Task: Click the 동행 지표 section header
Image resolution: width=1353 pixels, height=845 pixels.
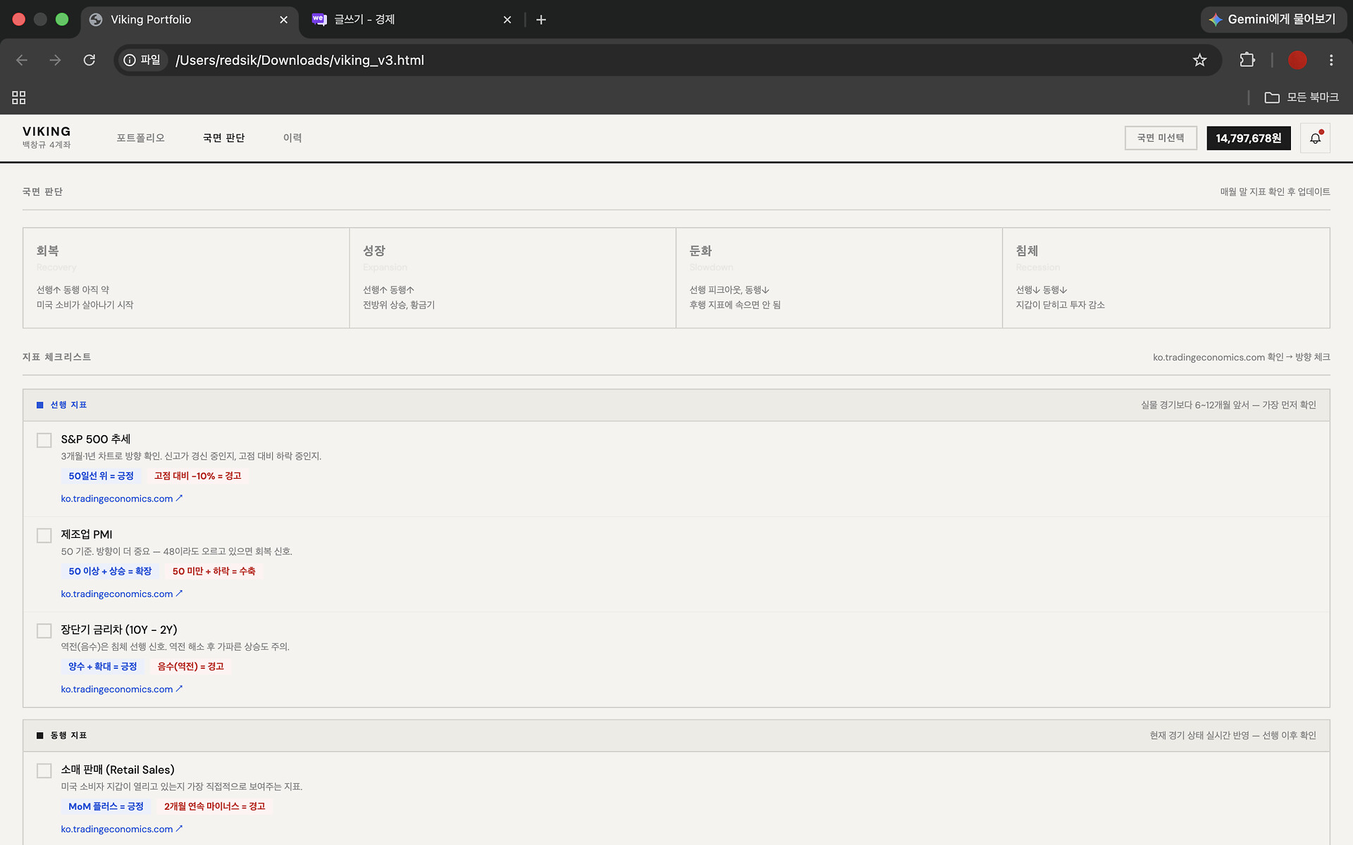Action: [x=676, y=735]
